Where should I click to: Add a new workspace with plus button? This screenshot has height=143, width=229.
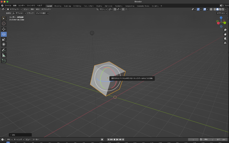[x=161, y=6]
